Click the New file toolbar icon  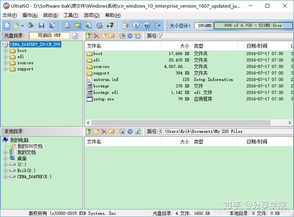point(7,25)
